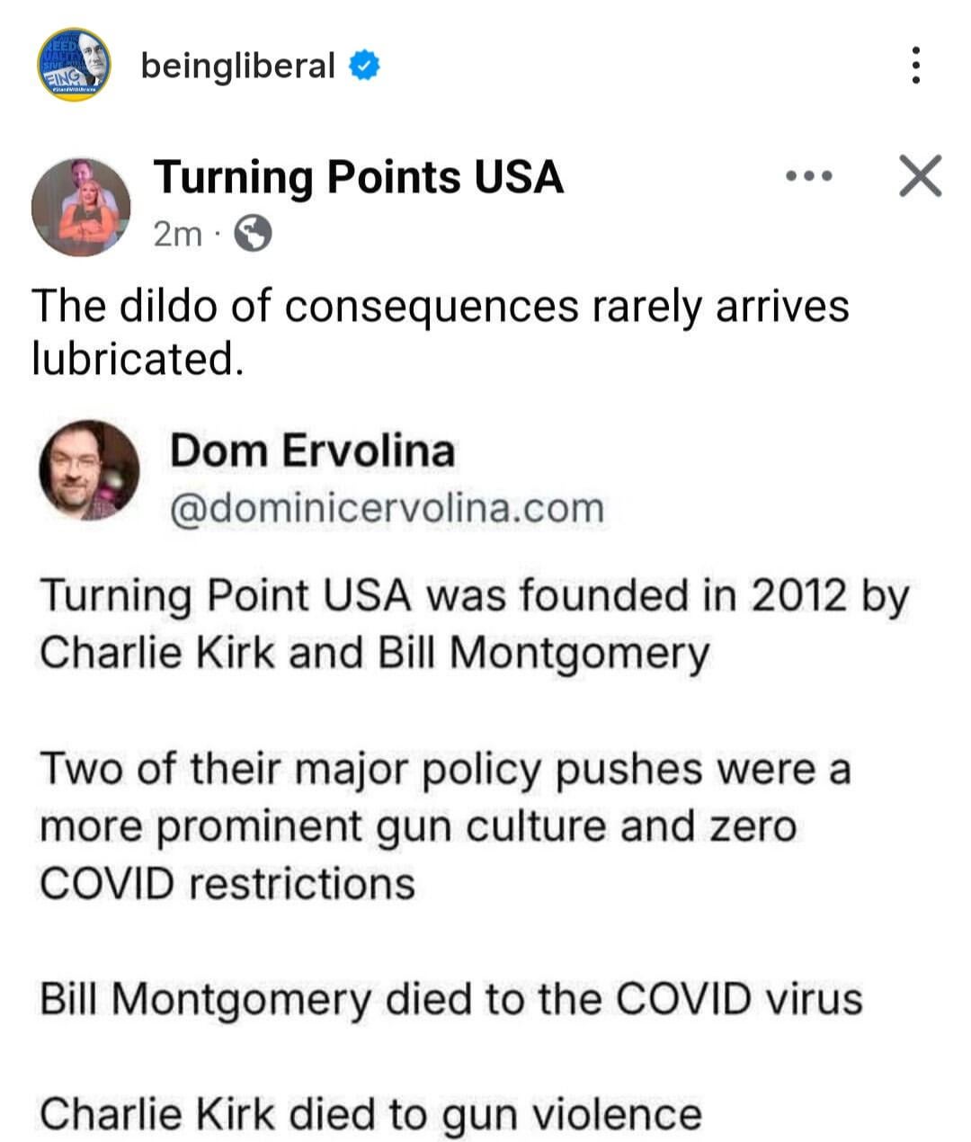Click the blue verified badge
The image size is (971, 1142).
tap(364, 66)
